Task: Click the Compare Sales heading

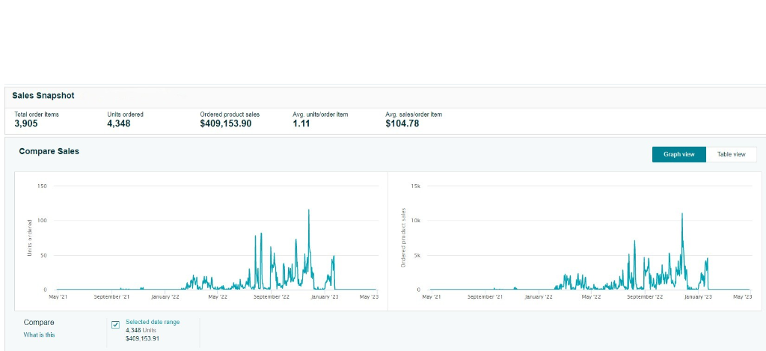Action: (x=49, y=151)
